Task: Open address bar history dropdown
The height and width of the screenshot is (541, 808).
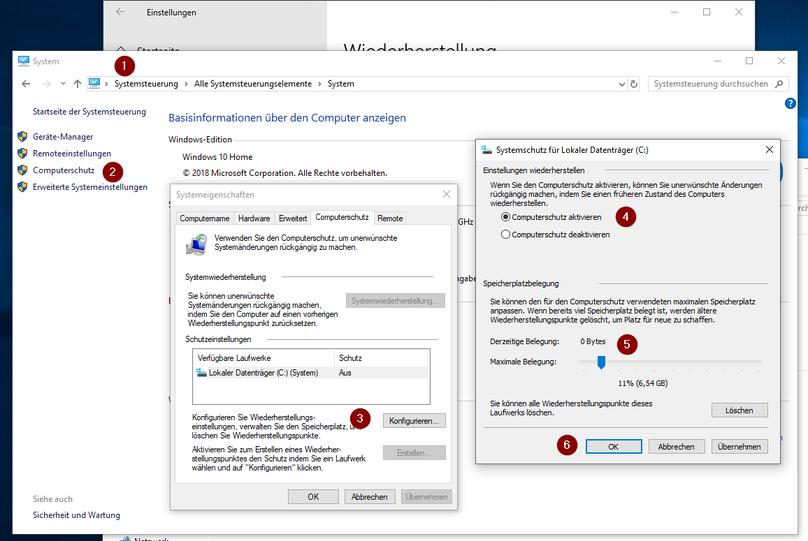Action: point(621,84)
